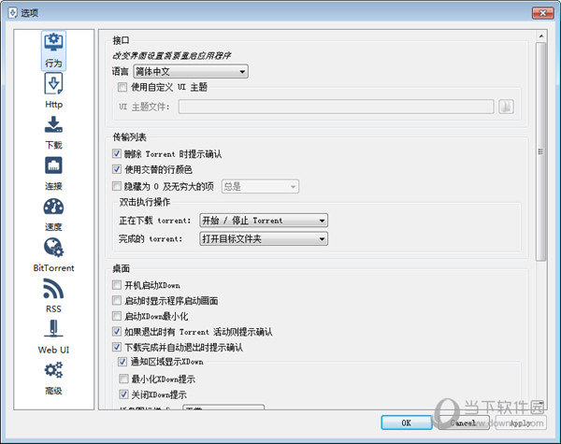Open the 速度 speed settings icon

(53, 214)
